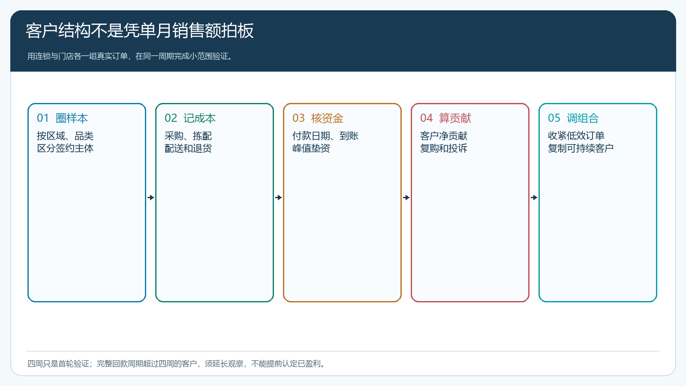Click the arrow between steps 02 and 03
This screenshot has width=686, height=386.
[279, 198]
